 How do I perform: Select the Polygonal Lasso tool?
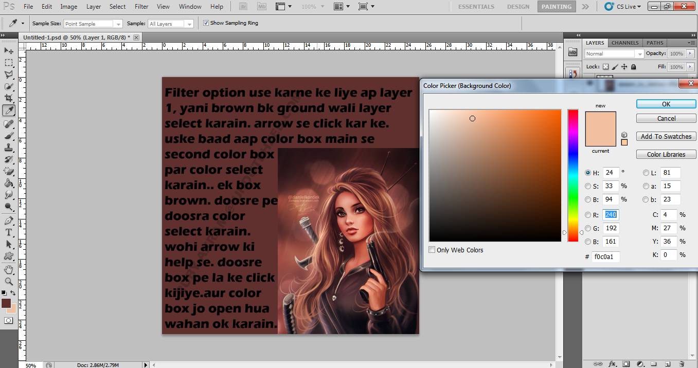point(9,75)
